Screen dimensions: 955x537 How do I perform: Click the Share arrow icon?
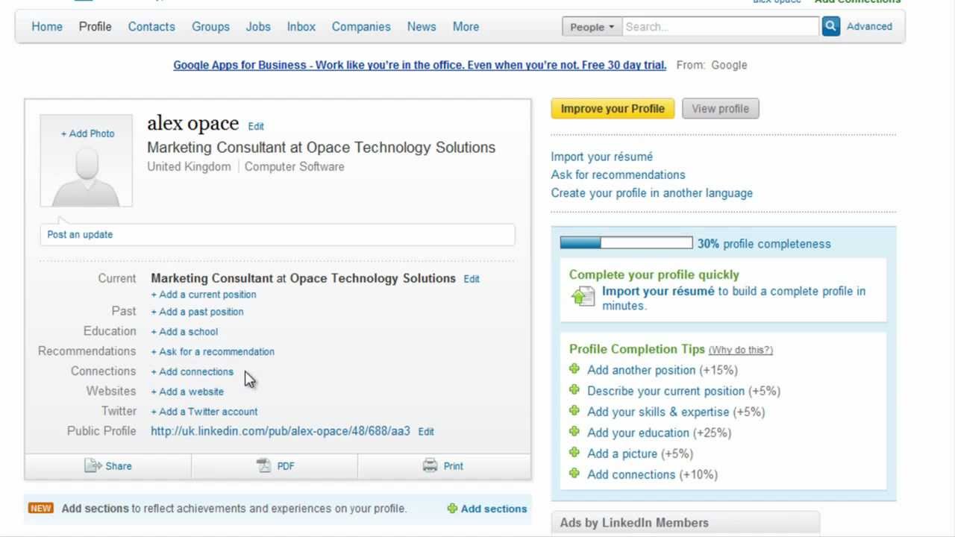tap(93, 465)
